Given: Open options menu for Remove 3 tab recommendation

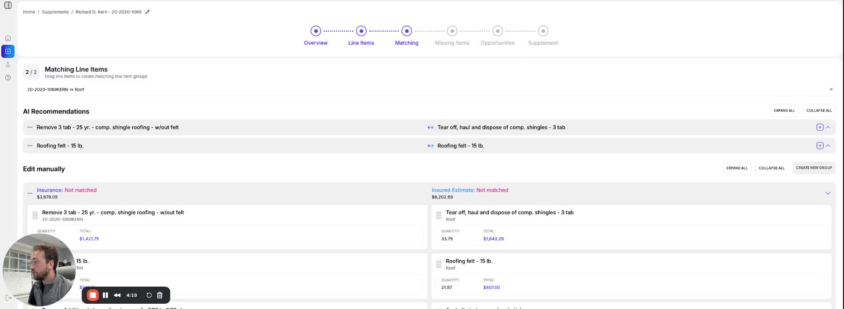Looking at the screenshot, I should 30,127.
